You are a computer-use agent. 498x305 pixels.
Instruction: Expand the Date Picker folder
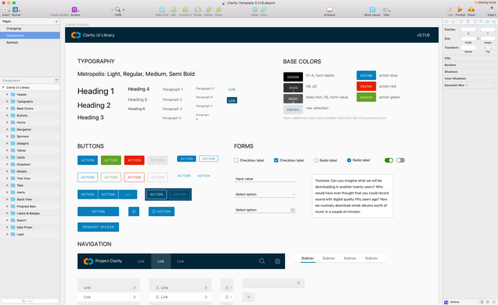pyautogui.click(x=7, y=227)
